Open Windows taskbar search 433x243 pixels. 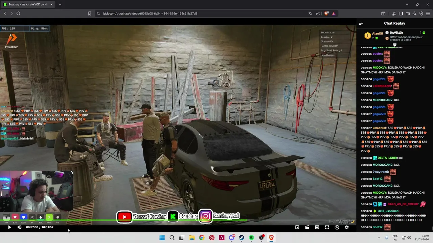point(172,238)
